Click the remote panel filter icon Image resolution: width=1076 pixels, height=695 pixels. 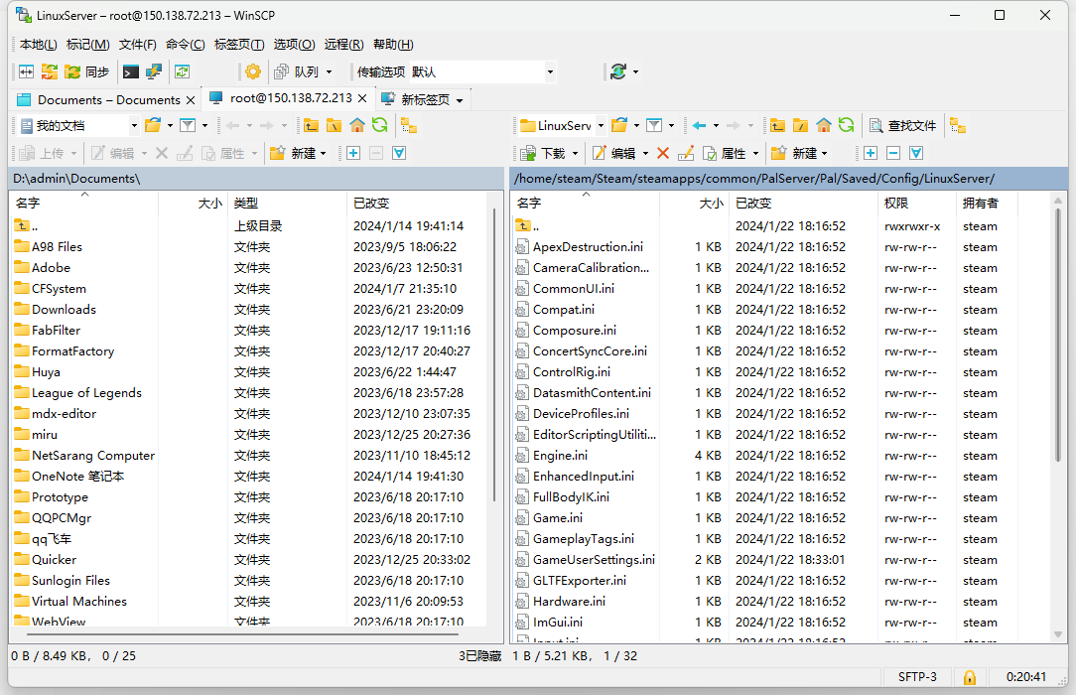tap(654, 125)
